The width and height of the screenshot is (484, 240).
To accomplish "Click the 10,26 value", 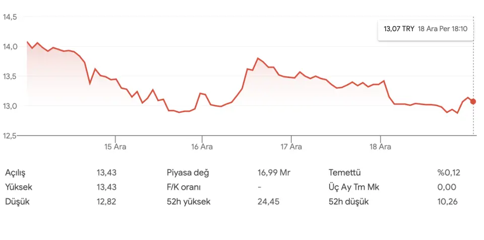I will pos(448,202).
